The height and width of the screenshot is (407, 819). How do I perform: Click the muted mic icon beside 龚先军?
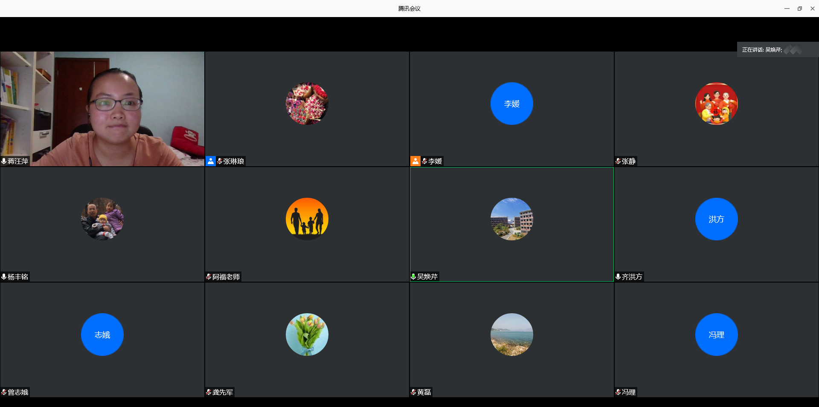pyautogui.click(x=209, y=392)
